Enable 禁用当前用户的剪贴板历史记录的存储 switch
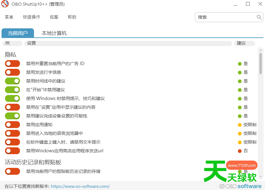265x190 pixels. point(12,171)
